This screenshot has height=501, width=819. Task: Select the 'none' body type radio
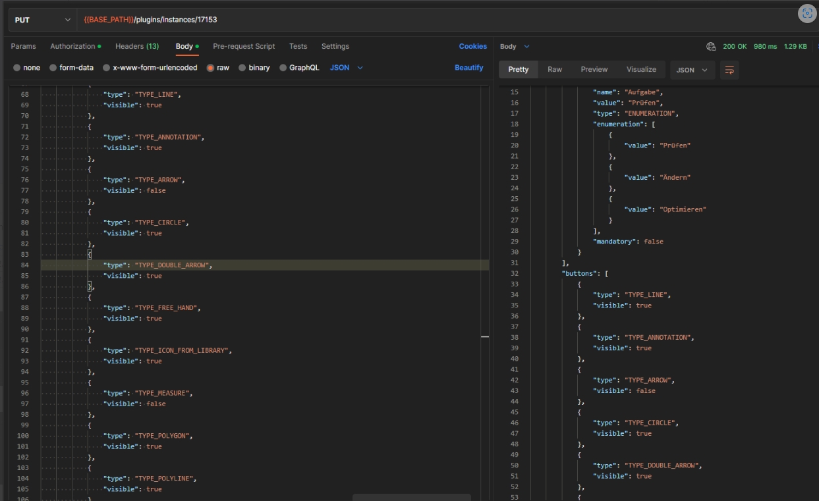pyautogui.click(x=17, y=68)
